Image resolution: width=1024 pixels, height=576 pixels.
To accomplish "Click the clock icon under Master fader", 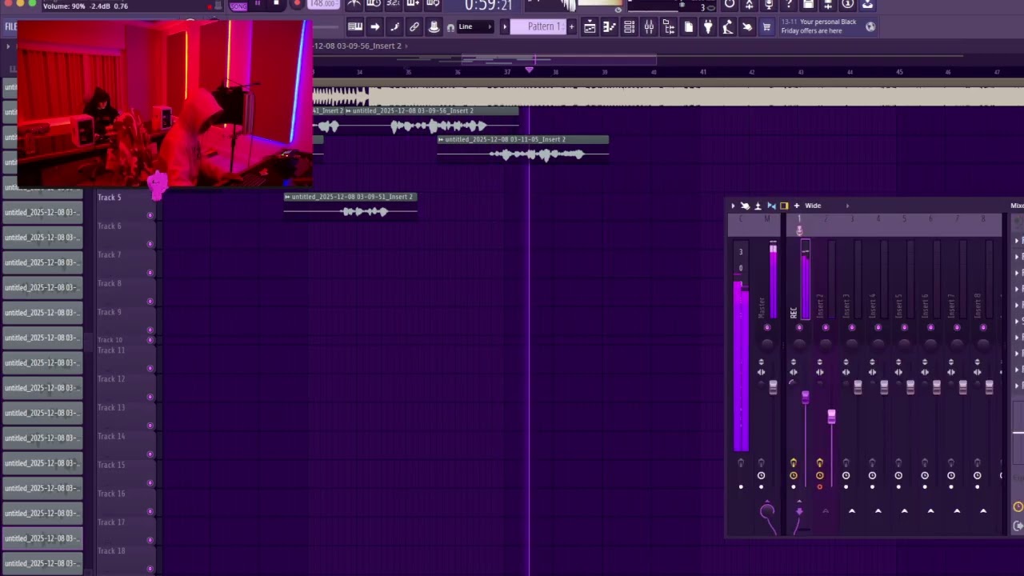I will coord(761,475).
